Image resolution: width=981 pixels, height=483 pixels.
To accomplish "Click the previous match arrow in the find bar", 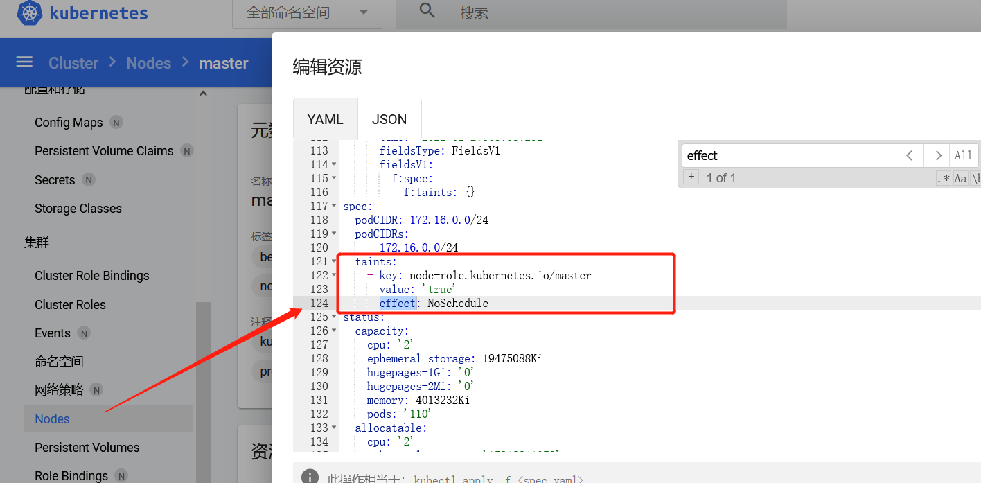I will tap(911, 155).
